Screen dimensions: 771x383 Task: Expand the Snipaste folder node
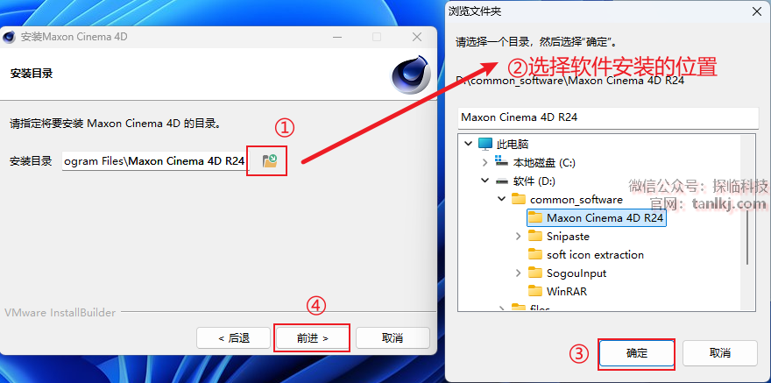coord(519,236)
